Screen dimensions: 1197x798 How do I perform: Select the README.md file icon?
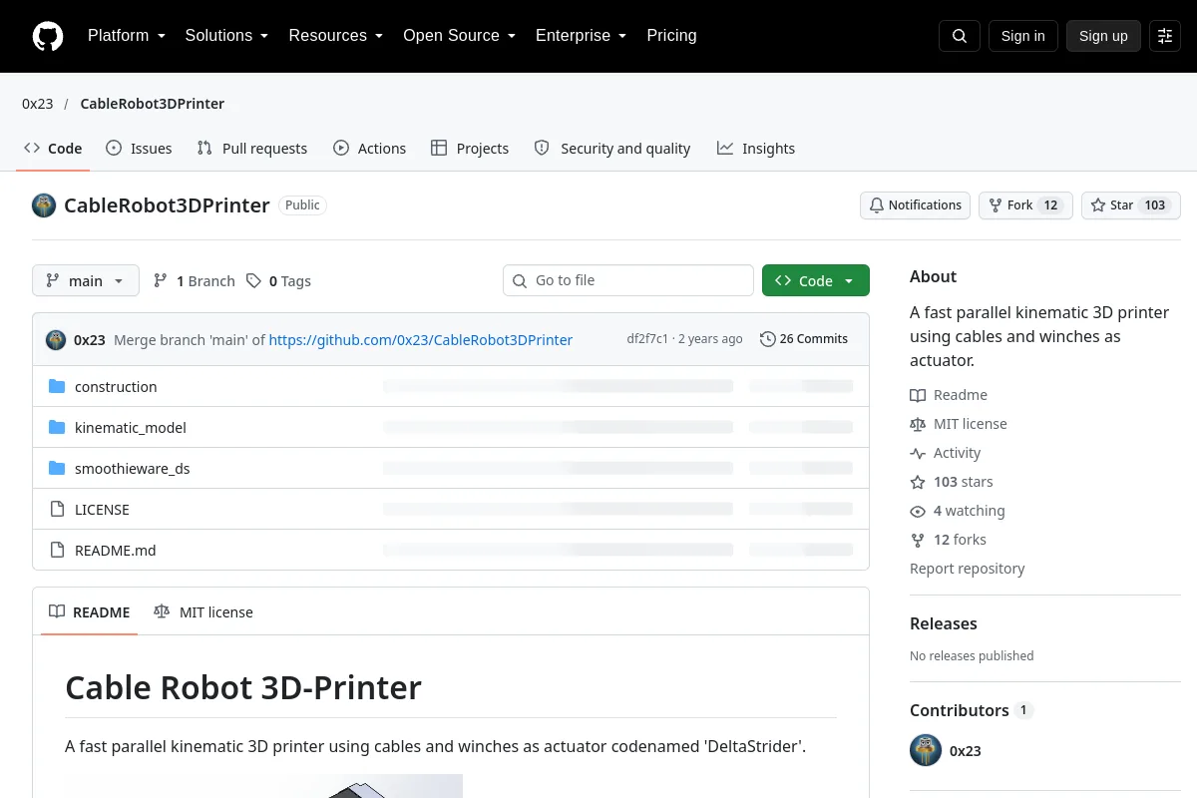tap(57, 551)
